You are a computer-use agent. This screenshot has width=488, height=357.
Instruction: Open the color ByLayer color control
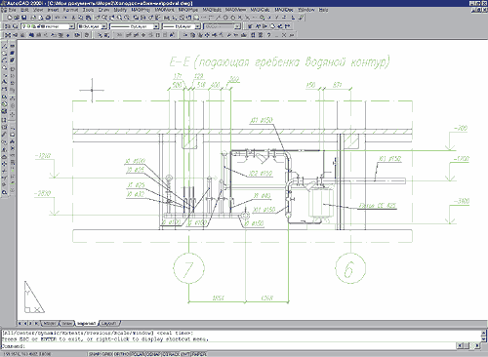click(x=92, y=26)
